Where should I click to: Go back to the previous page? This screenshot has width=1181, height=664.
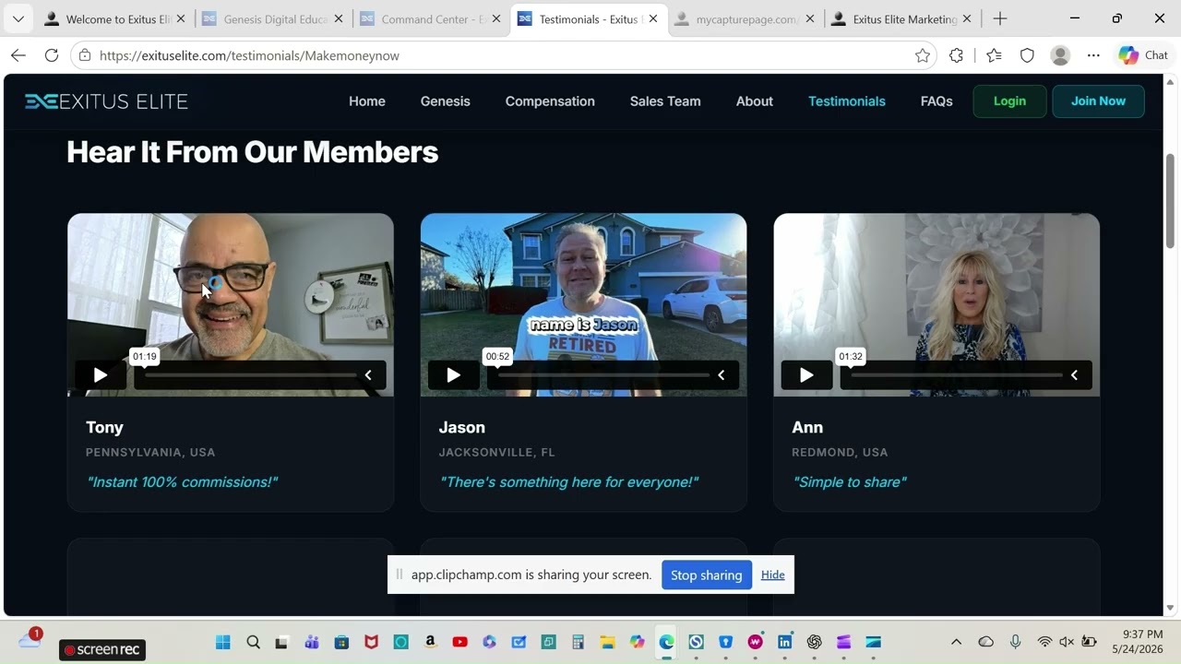[x=18, y=55]
